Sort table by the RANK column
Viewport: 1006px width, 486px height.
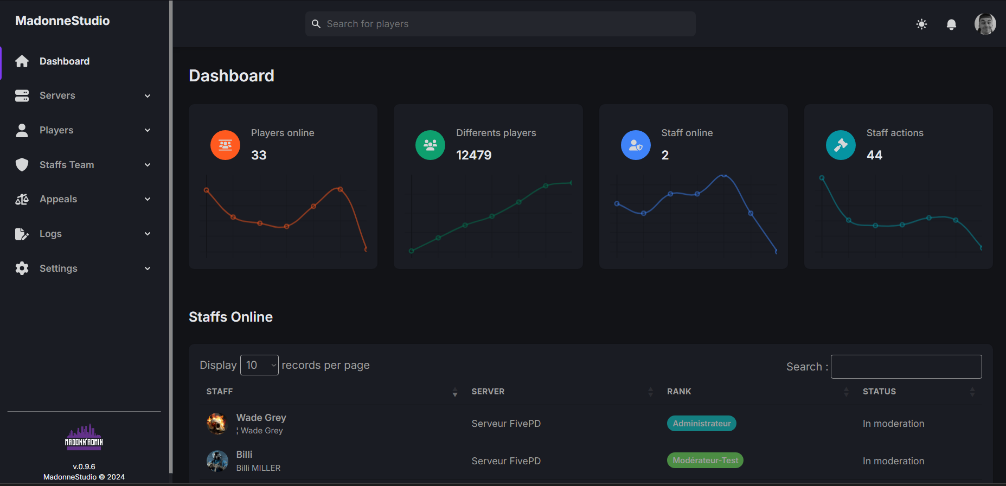click(679, 392)
